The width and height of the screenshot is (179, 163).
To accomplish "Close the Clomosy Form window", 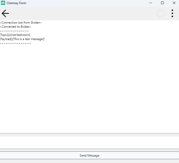I will point(174,3).
